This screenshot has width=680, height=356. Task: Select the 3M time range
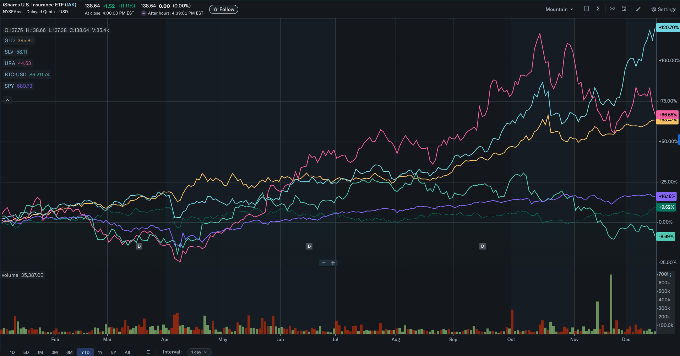55,352
